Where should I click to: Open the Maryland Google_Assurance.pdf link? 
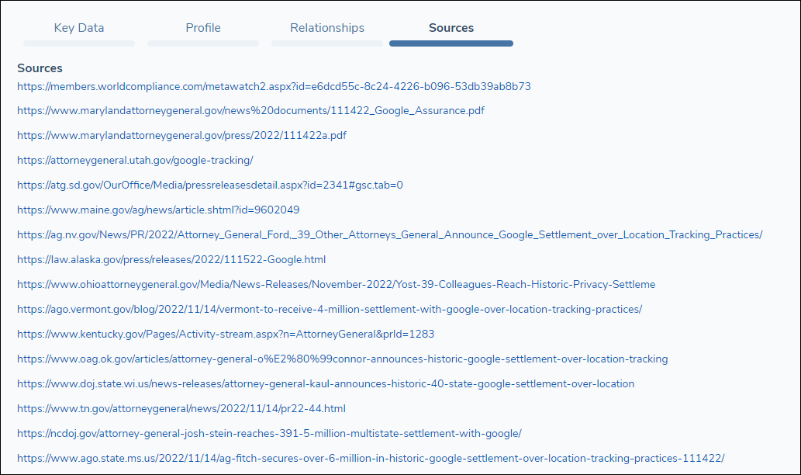point(250,111)
